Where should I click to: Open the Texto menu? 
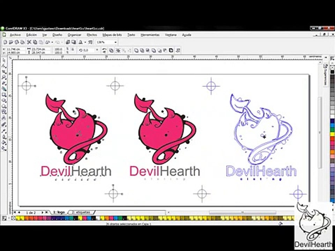[x=131, y=35]
